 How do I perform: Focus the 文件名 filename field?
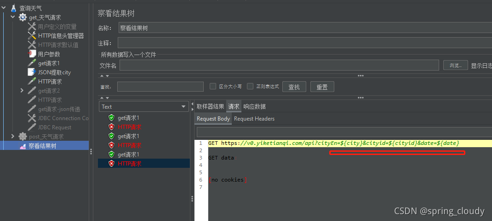pyautogui.click(x=279, y=65)
